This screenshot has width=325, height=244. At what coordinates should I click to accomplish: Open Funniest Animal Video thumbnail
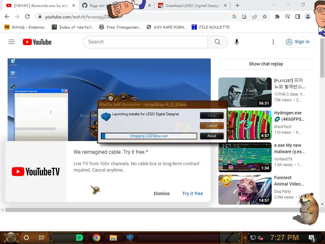245,190
